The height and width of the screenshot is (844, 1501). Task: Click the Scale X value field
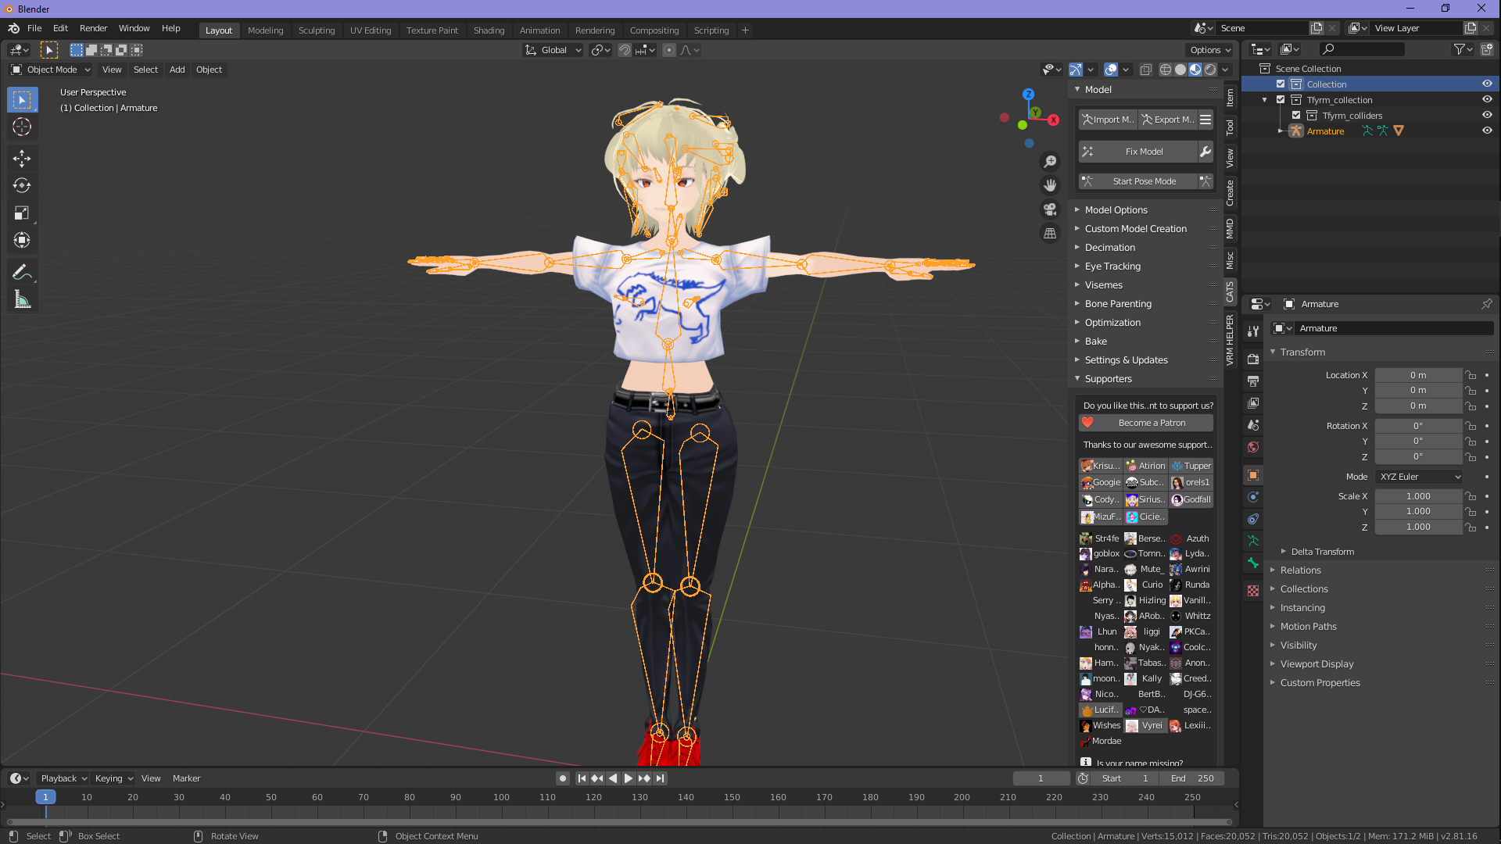pos(1418,496)
